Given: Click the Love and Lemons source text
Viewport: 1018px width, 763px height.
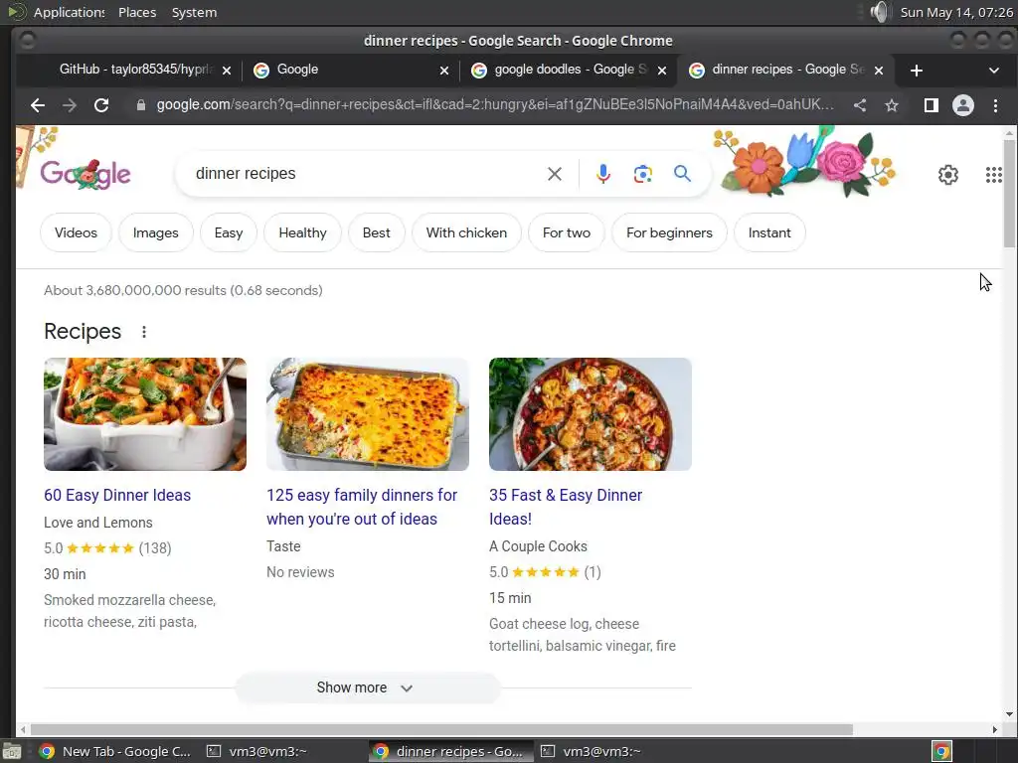Looking at the screenshot, I should pos(98,523).
